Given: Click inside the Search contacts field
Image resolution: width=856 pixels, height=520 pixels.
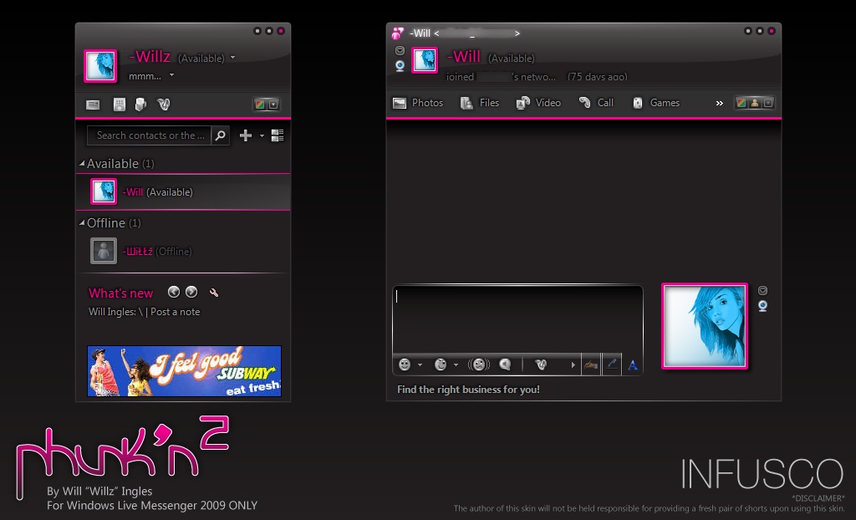Looking at the screenshot, I should (149, 135).
